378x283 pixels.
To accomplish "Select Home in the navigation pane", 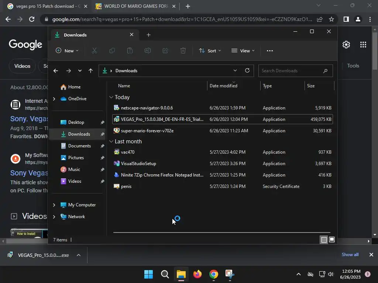I will point(74,87).
